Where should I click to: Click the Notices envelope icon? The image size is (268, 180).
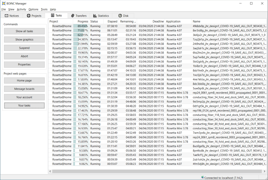(x=7, y=16)
